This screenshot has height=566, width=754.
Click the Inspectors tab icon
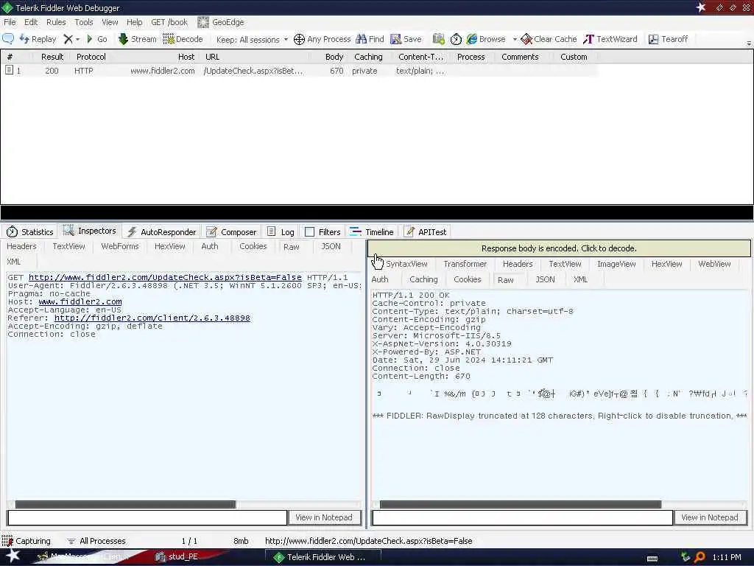click(68, 231)
